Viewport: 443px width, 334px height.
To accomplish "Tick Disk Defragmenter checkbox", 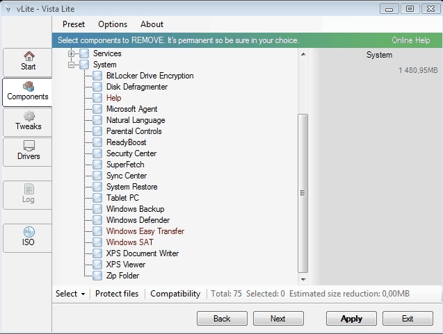I will (x=97, y=87).
